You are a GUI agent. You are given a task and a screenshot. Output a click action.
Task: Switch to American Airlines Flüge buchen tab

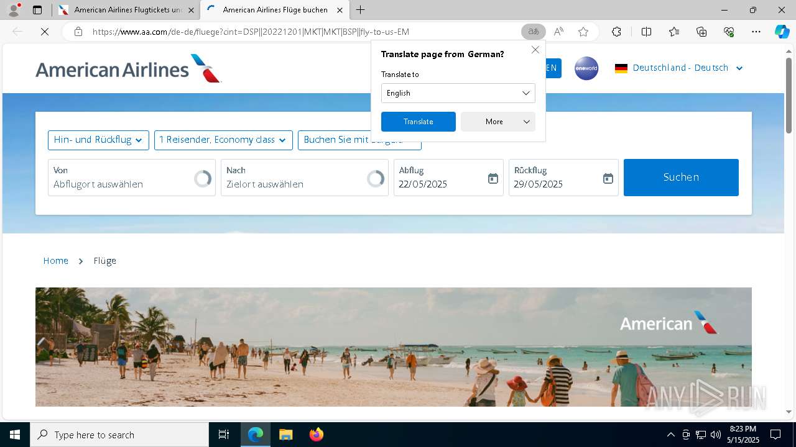click(274, 10)
